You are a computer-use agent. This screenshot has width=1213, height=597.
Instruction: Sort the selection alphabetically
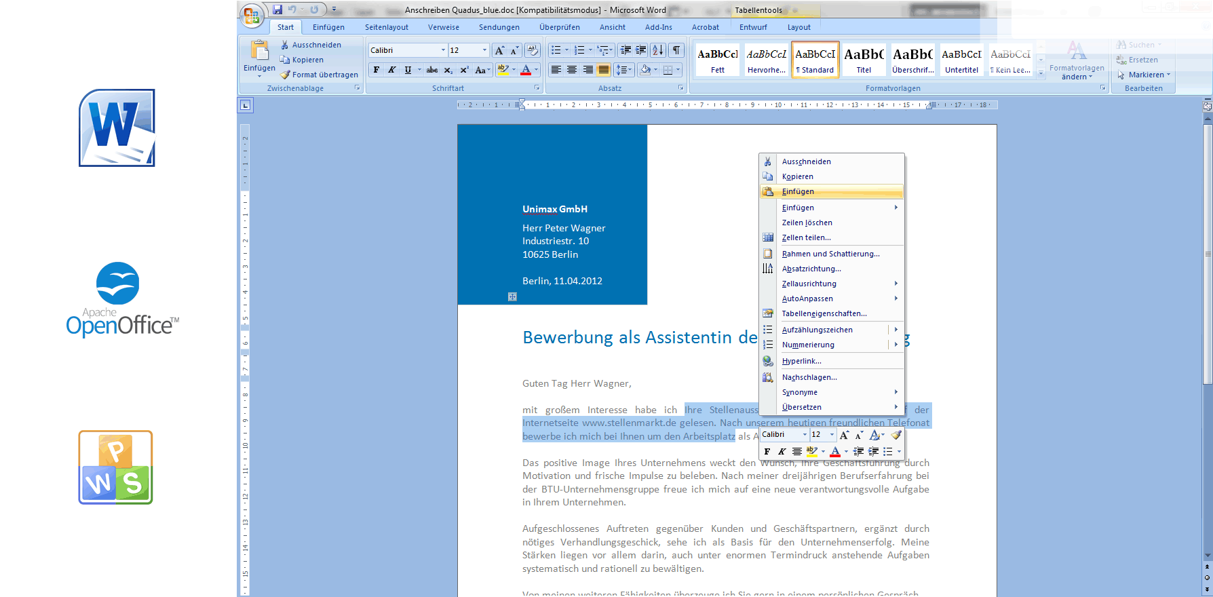(x=658, y=50)
